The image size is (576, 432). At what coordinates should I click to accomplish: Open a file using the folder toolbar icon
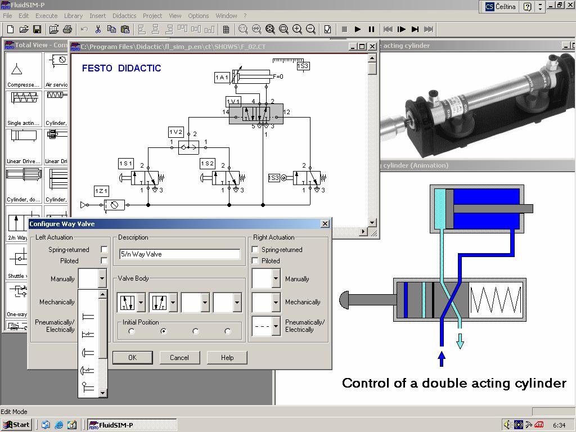click(x=24, y=29)
